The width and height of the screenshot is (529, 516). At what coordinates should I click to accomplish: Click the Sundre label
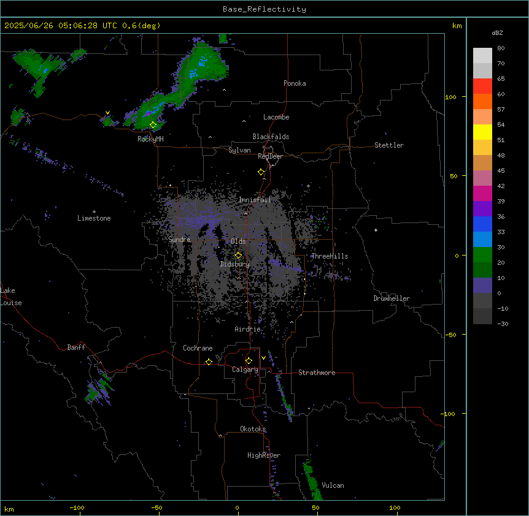point(179,240)
